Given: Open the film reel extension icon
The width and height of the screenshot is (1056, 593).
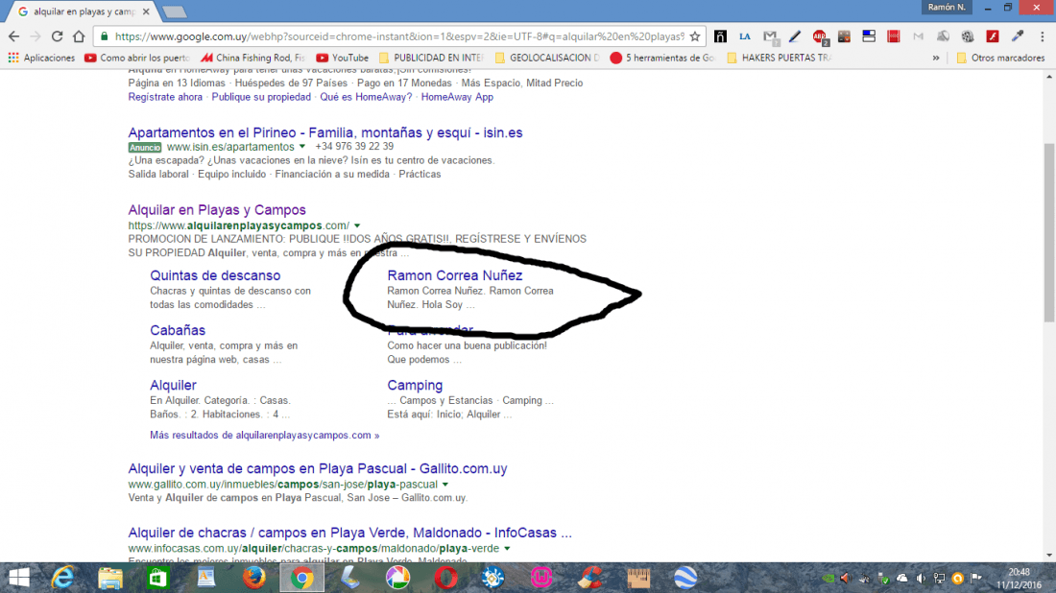Looking at the screenshot, I should coord(968,36).
